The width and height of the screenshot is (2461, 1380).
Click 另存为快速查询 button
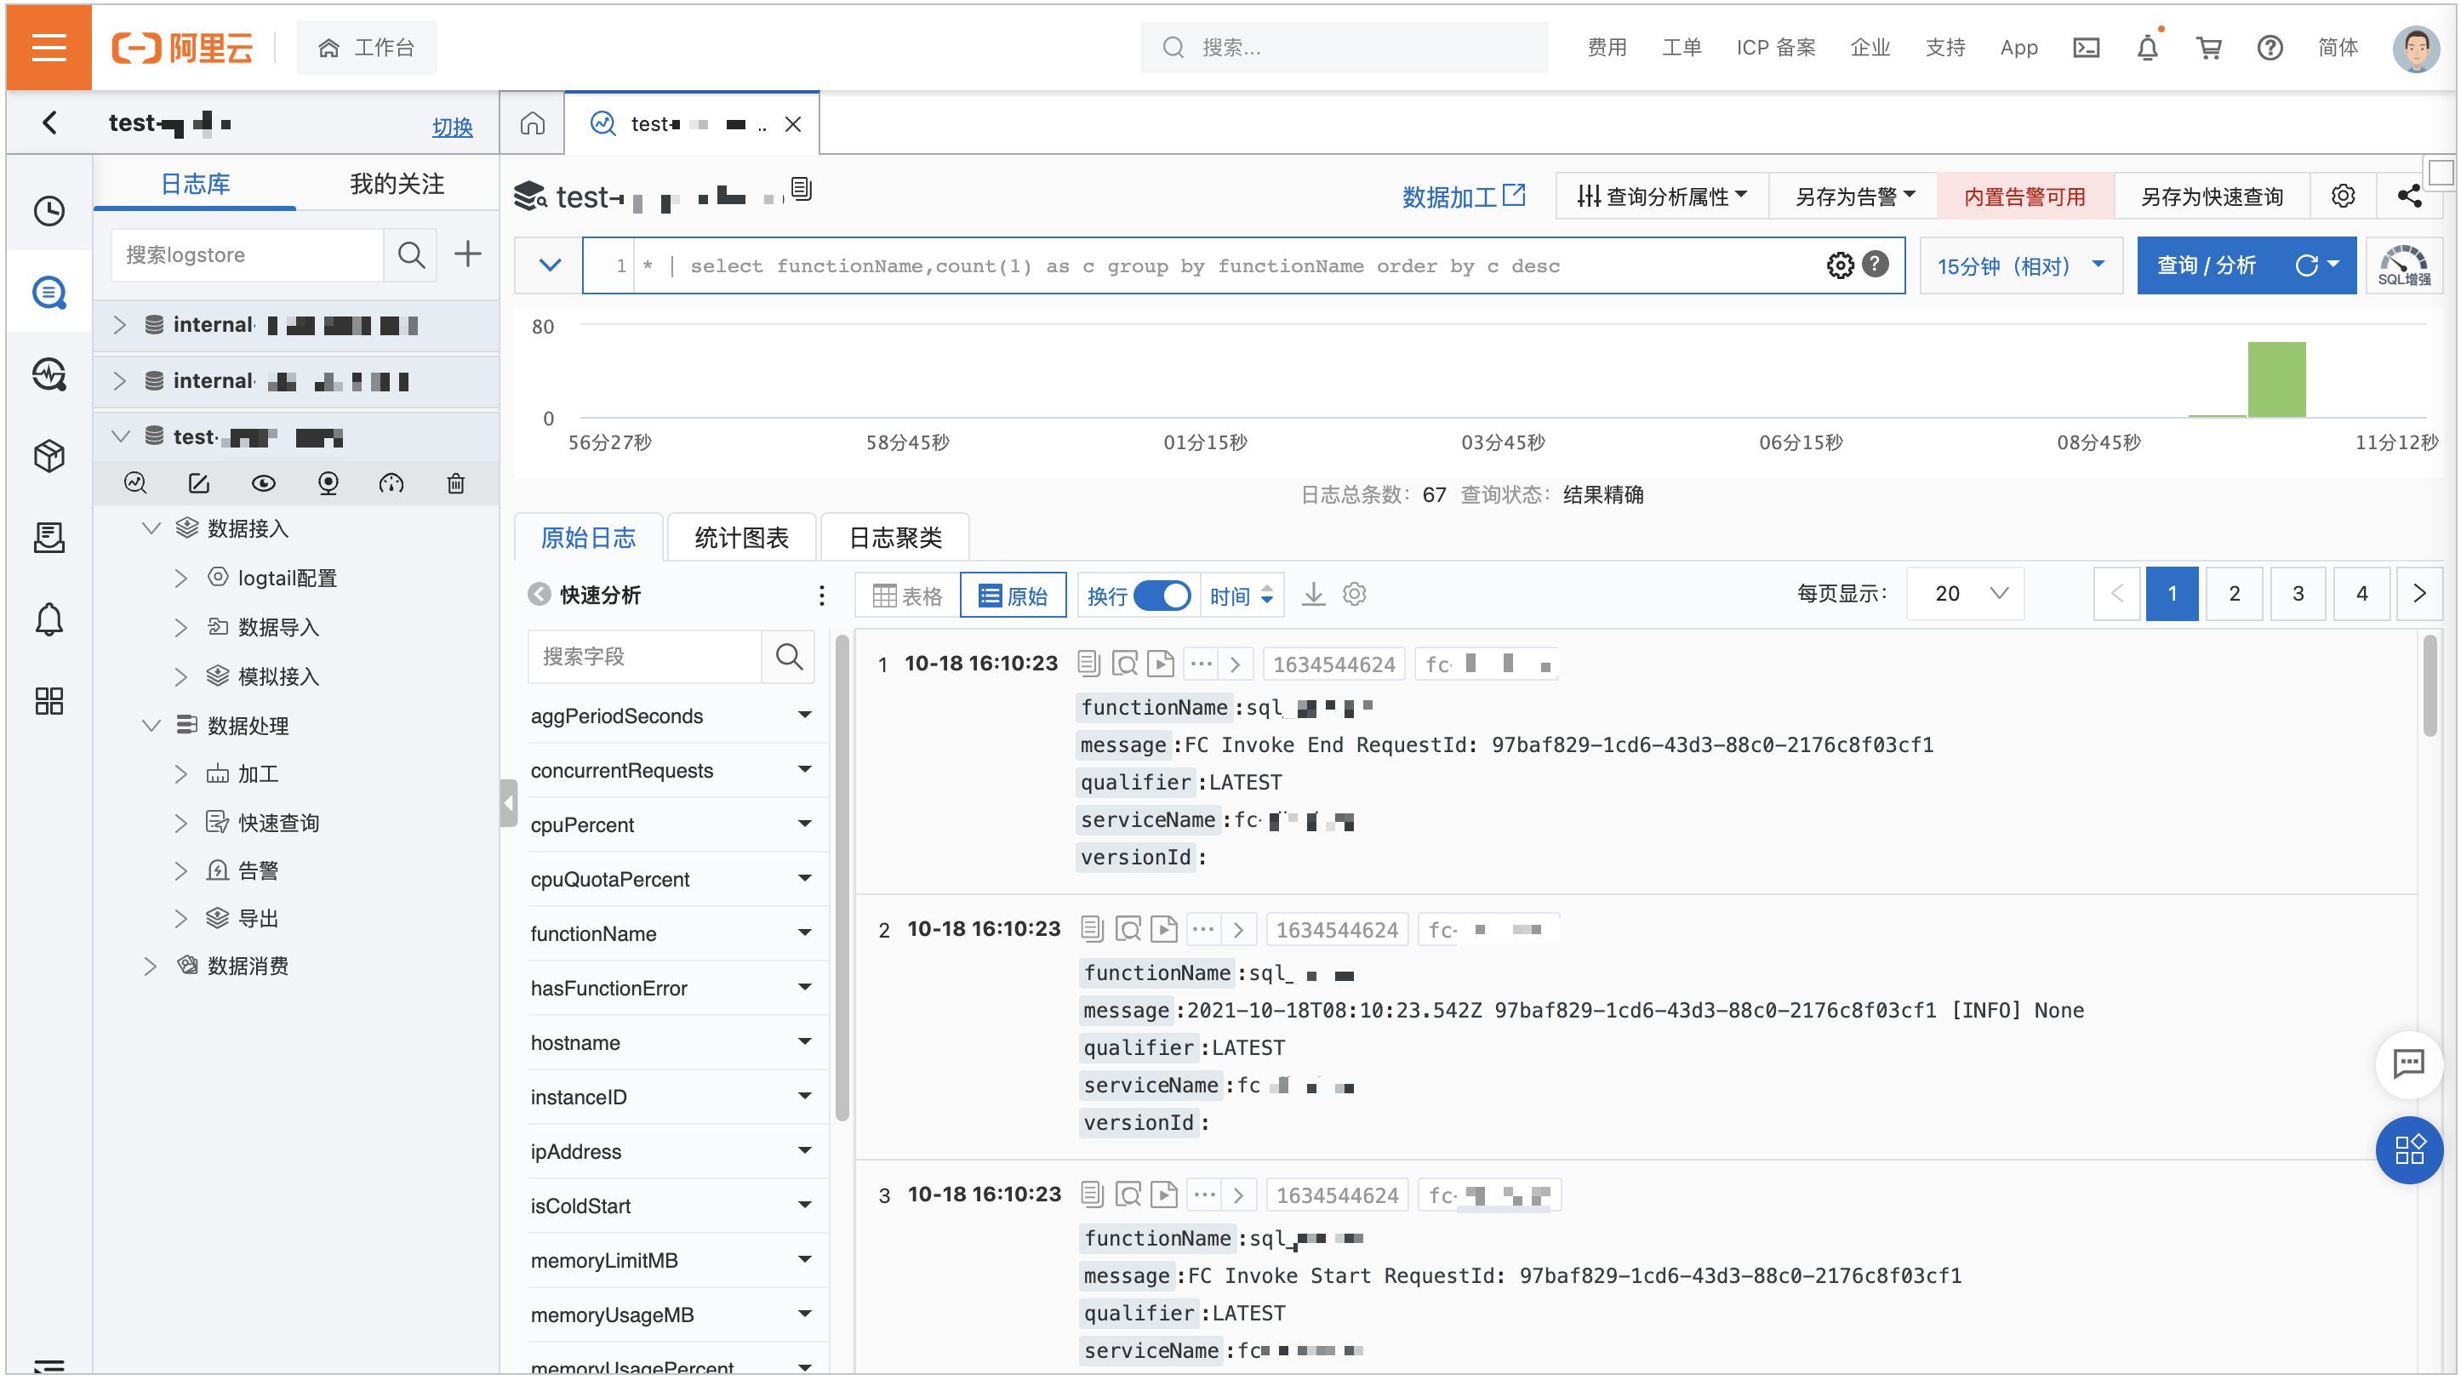pos(2212,196)
